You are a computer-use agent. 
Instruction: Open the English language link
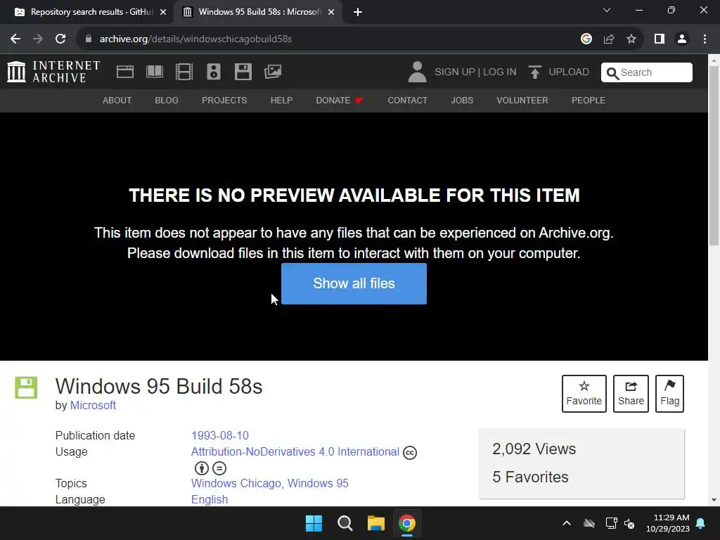pyautogui.click(x=210, y=500)
